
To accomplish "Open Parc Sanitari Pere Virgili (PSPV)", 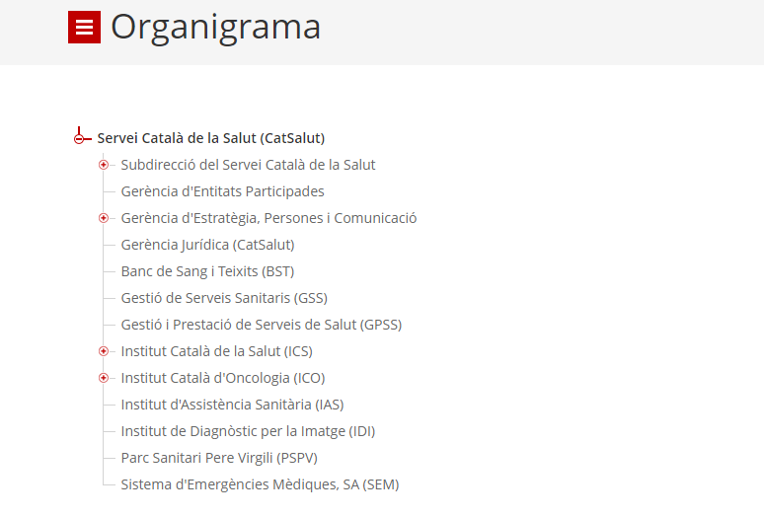I will point(219,458).
